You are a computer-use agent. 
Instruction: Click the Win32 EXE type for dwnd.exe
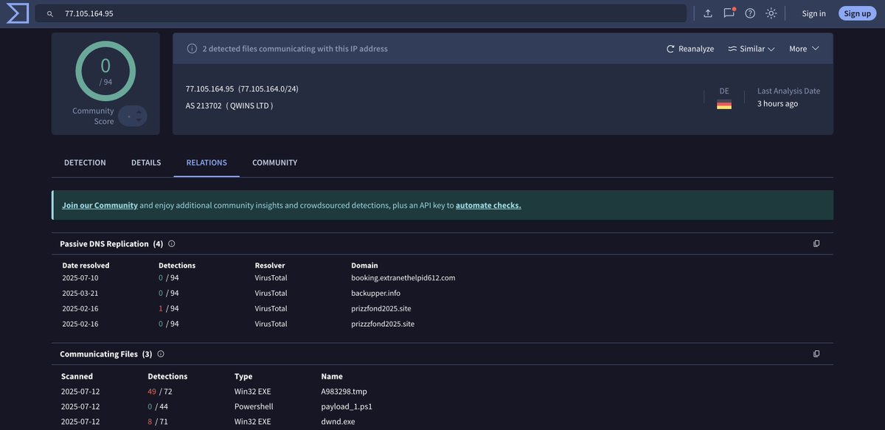click(x=253, y=422)
